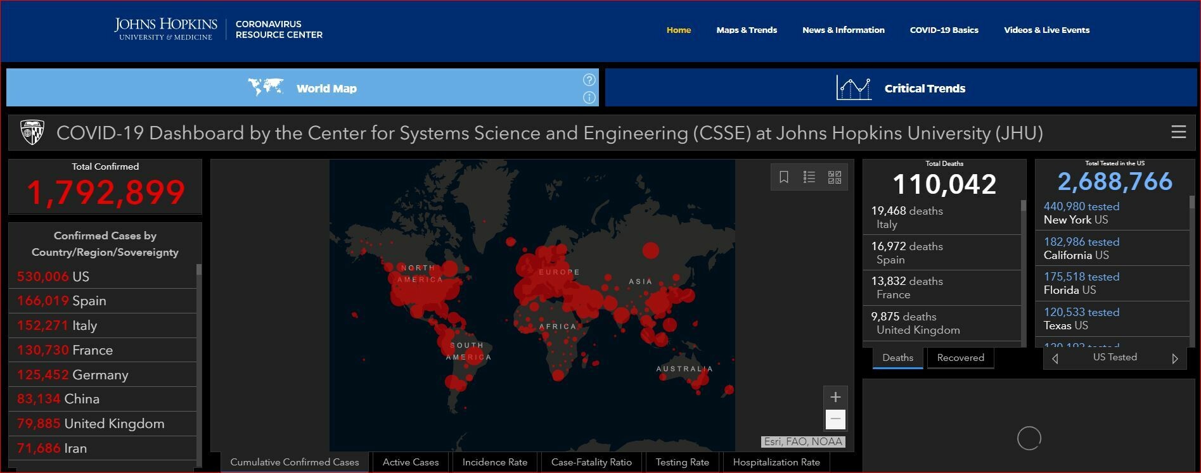Click the JHU shield icon in the dashboard title

(x=32, y=132)
